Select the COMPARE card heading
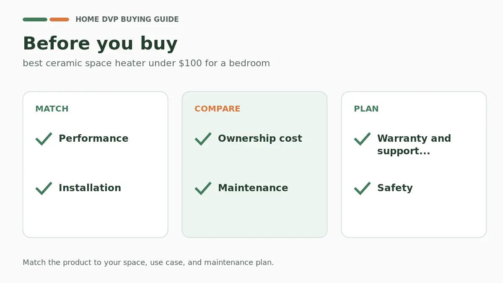The image size is (503, 283). tap(218, 109)
